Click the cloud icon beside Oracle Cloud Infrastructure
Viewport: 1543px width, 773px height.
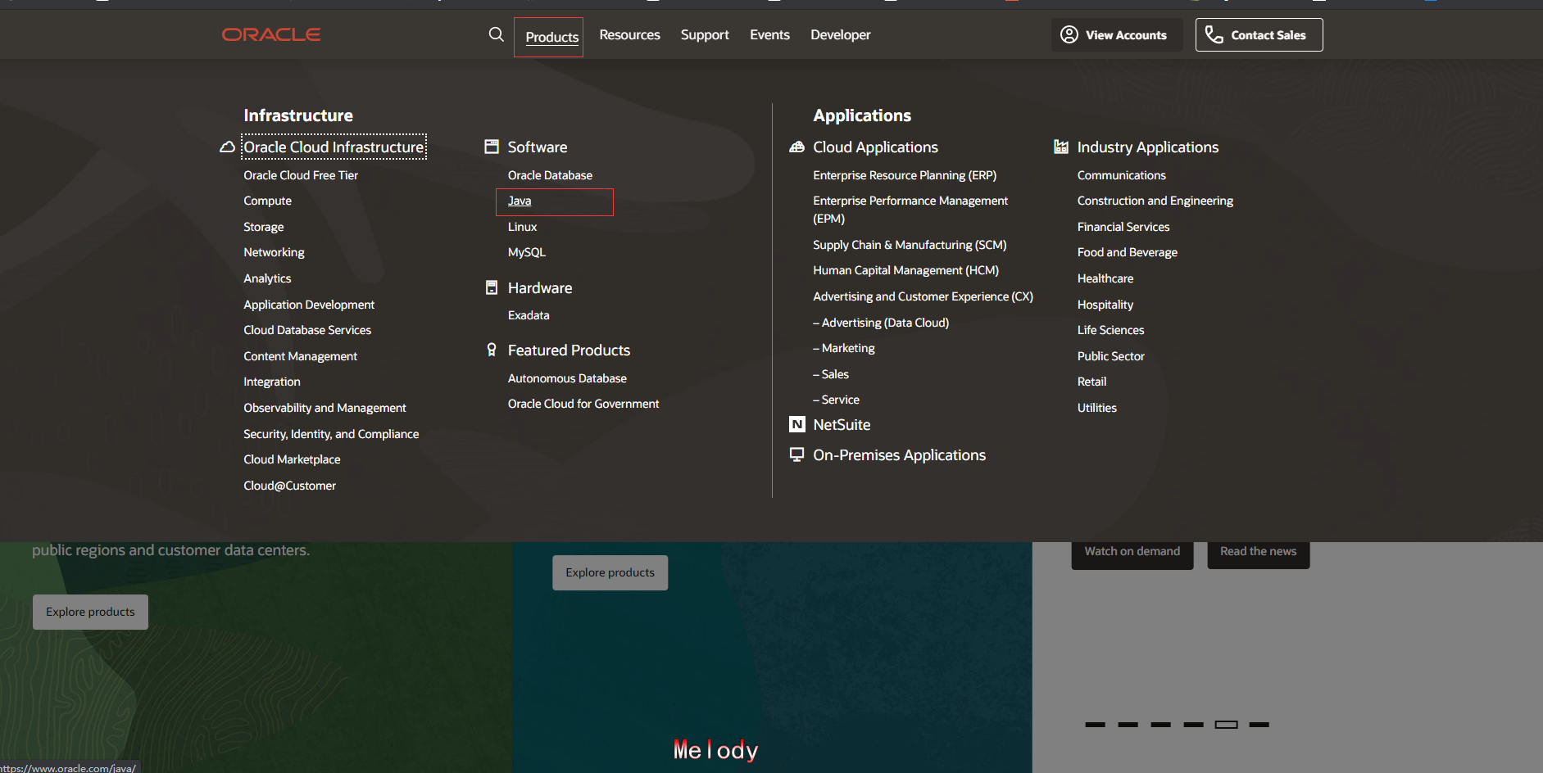click(227, 147)
